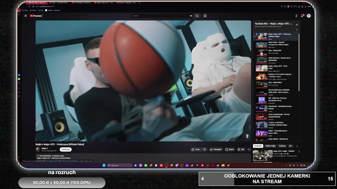
Task: Click the Klip clip button
Action: (x=241, y=149)
